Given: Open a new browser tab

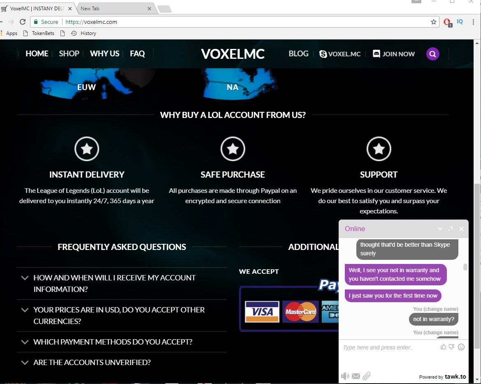Looking at the screenshot, I should (165, 9).
